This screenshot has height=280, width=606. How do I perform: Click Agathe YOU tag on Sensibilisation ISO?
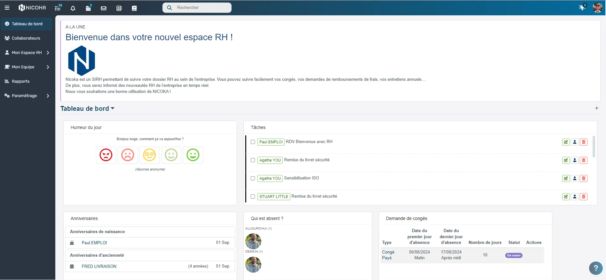[270, 178]
